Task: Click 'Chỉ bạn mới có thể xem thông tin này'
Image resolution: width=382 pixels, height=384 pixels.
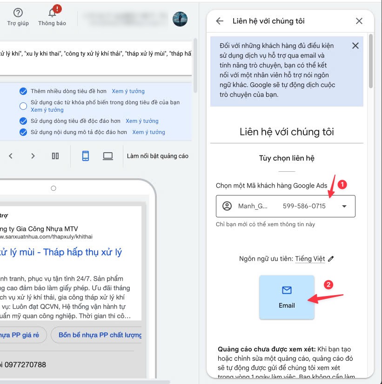Action: point(265,224)
